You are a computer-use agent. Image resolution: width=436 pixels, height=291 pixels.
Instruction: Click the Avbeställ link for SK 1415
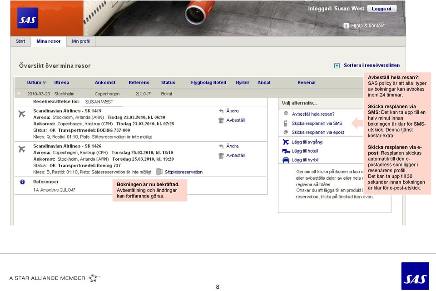(x=236, y=120)
